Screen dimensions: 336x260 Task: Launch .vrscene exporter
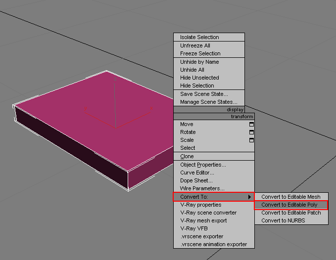(214, 236)
